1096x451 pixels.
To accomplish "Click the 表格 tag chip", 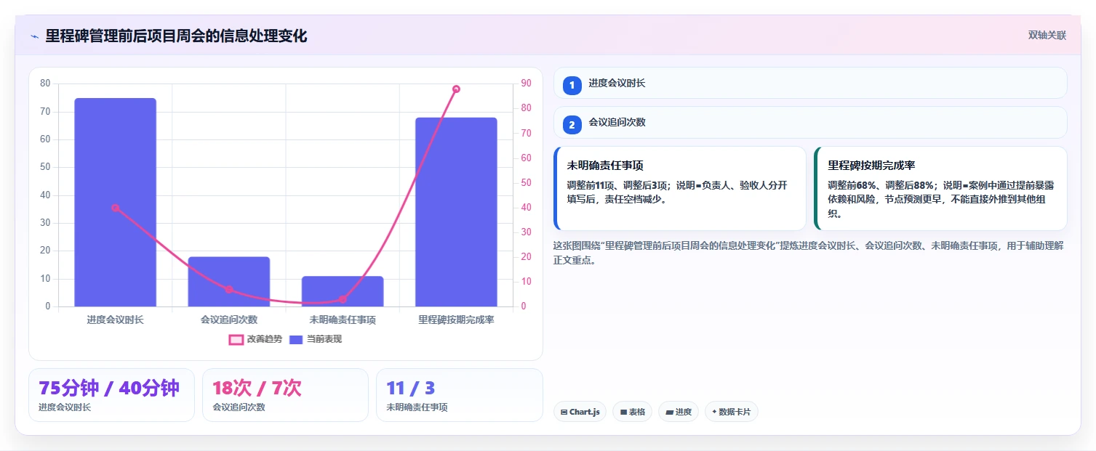I will (x=632, y=412).
